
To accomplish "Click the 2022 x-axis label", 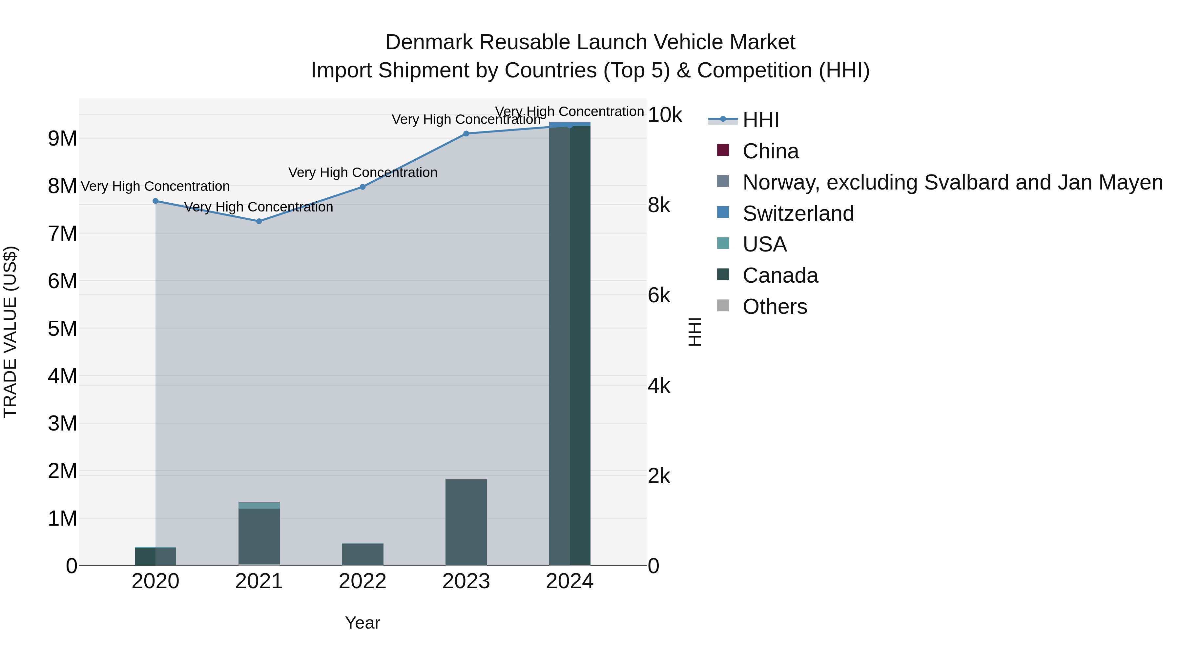I will pyautogui.click(x=363, y=581).
